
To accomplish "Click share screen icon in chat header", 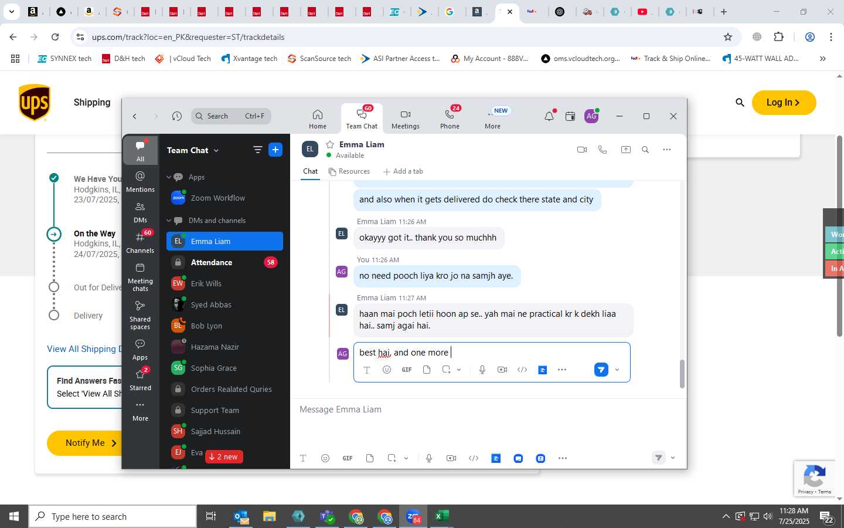I will point(626,150).
